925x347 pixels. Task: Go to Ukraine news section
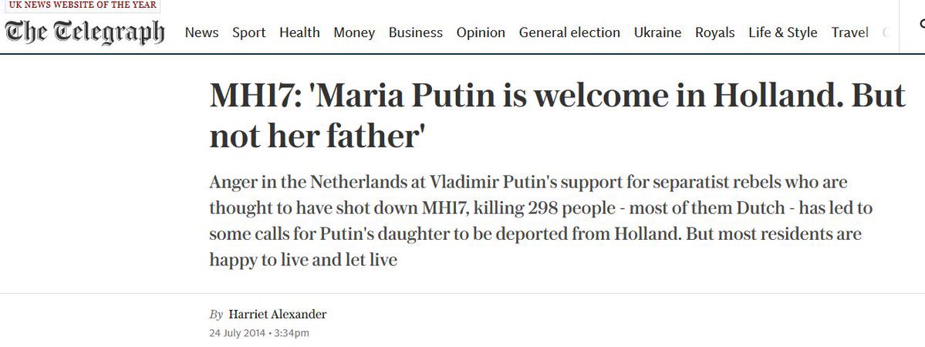(x=657, y=32)
